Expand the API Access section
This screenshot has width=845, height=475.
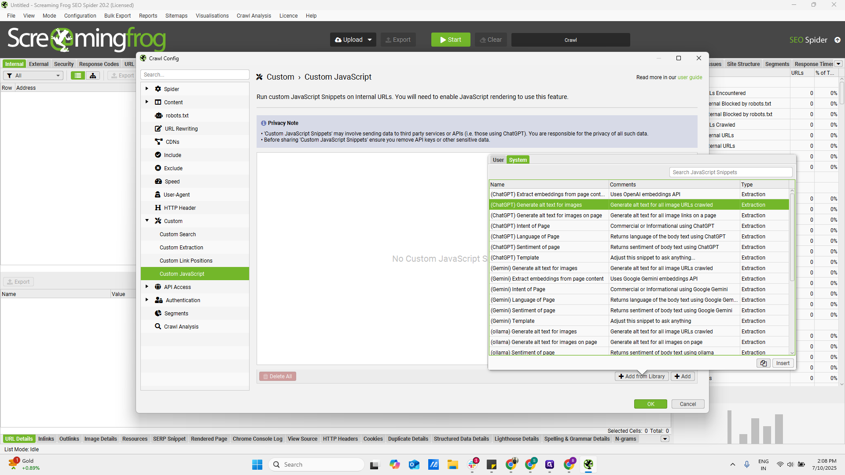[147, 287]
